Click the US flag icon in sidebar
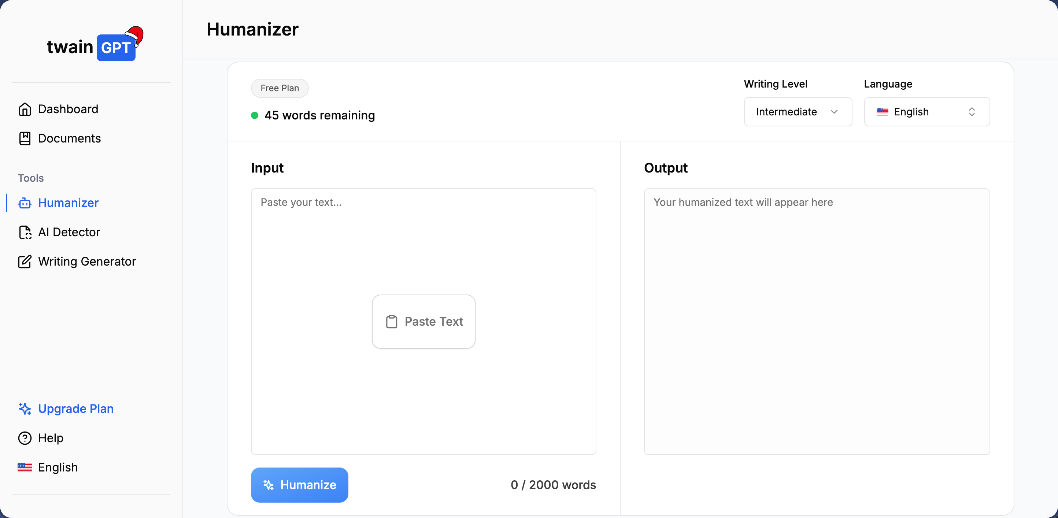Screen dimensions: 1058x518 point(25,467)
